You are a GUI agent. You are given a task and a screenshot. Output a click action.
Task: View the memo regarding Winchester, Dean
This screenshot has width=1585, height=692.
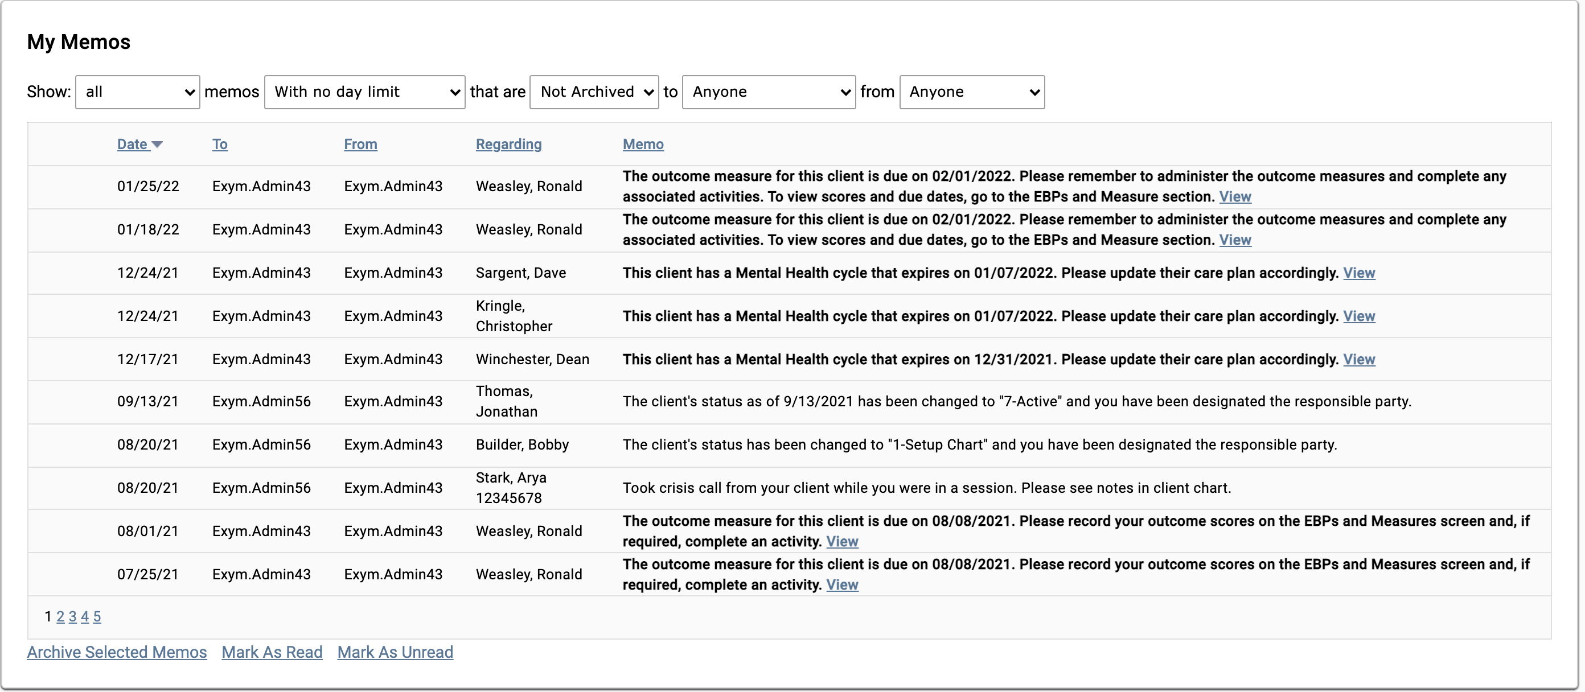pyautogui.click(x=1360, y=359)
